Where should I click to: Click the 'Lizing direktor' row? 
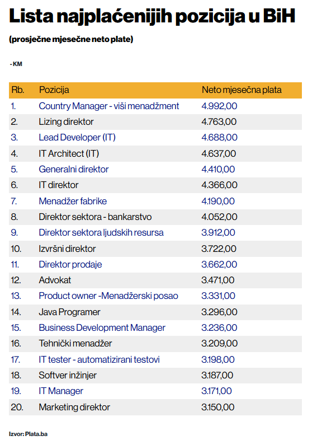tap(66, 121)
